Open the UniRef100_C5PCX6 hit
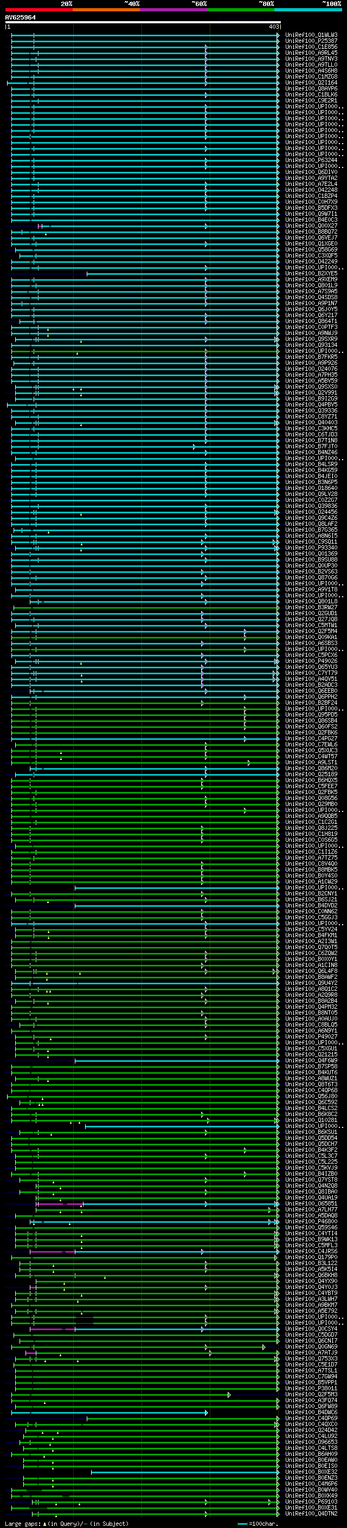 311,655
